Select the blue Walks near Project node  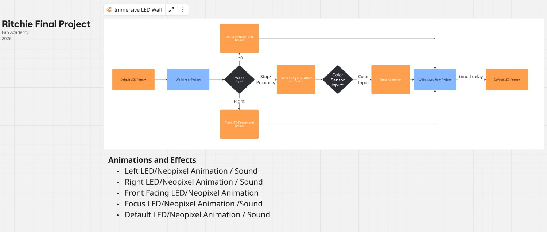(x=188, y=80)
